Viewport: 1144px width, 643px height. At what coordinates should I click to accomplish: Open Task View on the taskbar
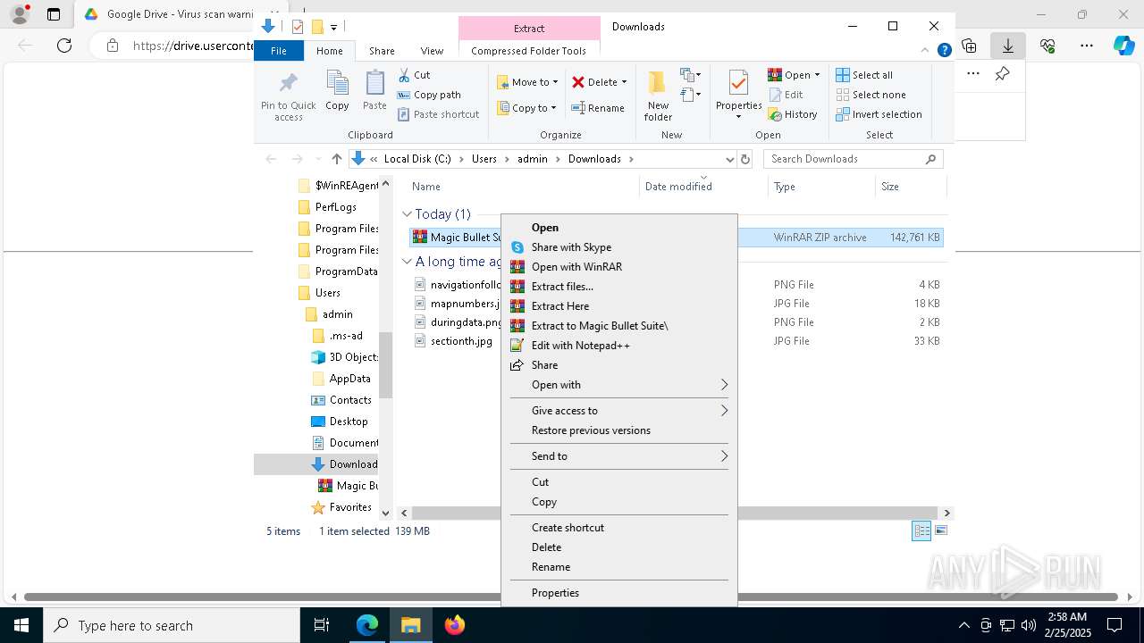[322, 625]
